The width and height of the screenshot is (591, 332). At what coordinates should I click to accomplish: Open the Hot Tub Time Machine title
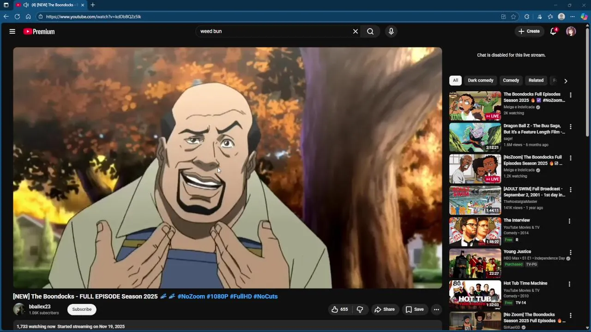click(x=525, y=283)
